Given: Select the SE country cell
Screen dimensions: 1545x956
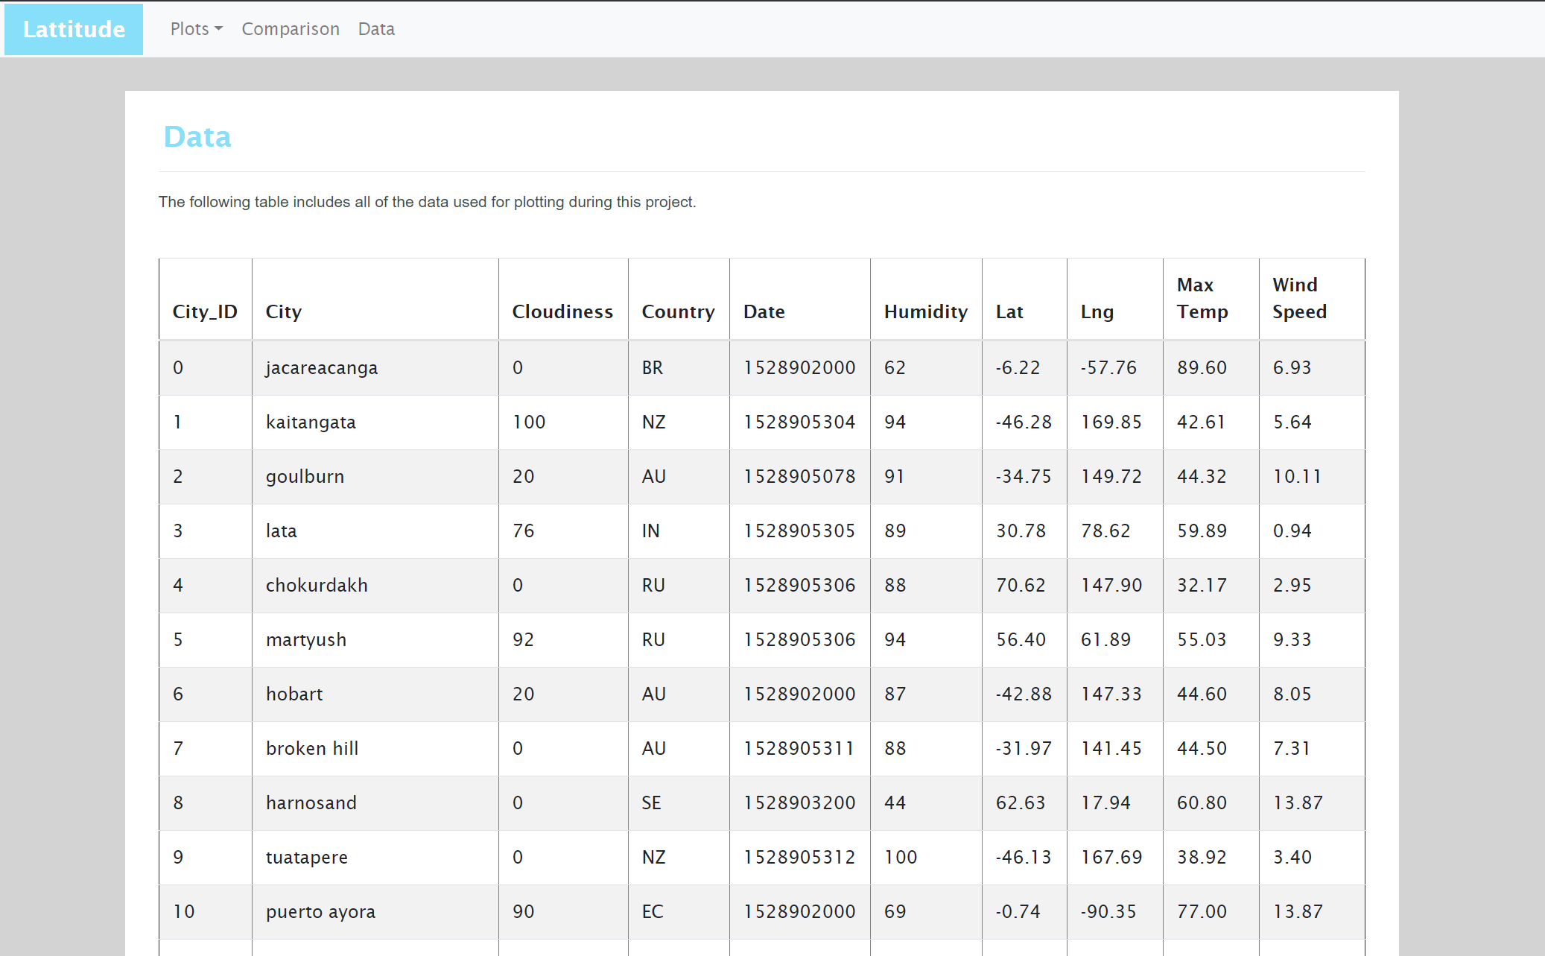Looking at the screenshot, I should pos(651,803).
